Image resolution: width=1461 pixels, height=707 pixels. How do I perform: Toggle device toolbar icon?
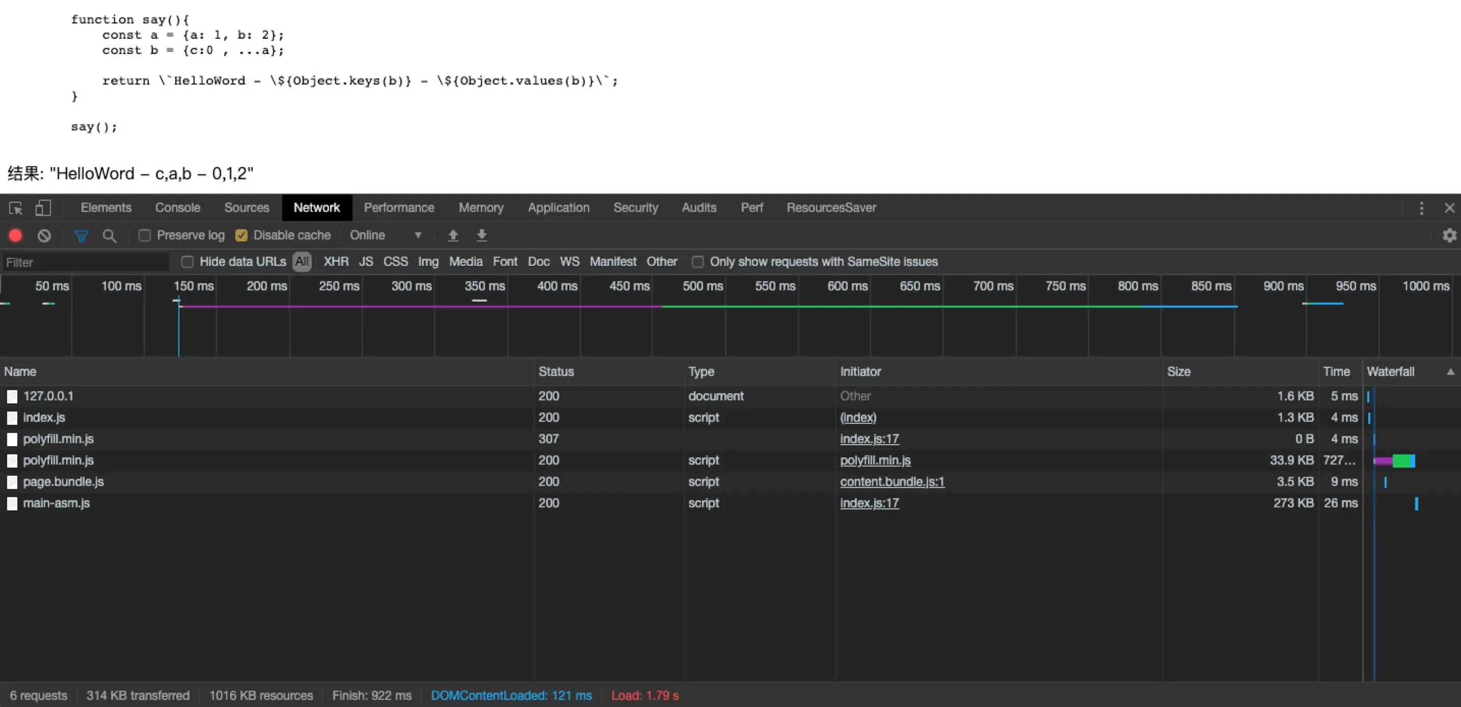(43, 208)
